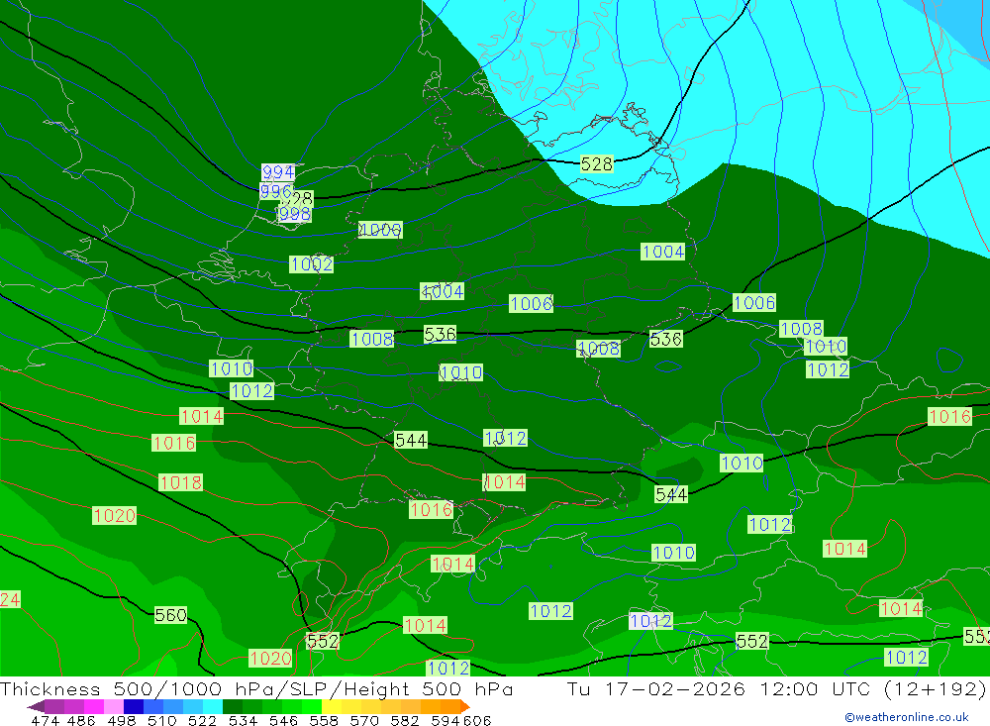Click the 998 isobar label
Viewport: 990px width, 726px height.
pyautogui.click(x=294, y=214)
